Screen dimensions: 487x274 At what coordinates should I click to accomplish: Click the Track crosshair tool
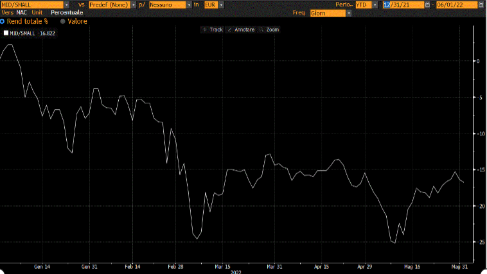213,30
